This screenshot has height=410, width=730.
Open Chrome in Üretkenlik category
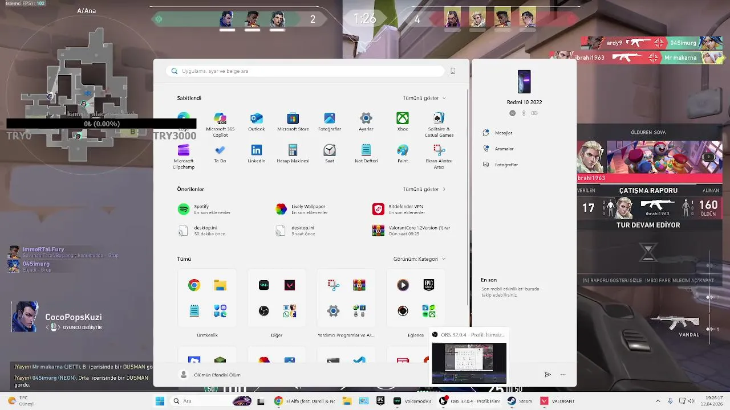[x=194, y=285]
